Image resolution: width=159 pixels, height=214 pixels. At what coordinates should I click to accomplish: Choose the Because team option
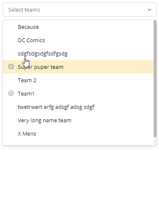coord(78,27)
